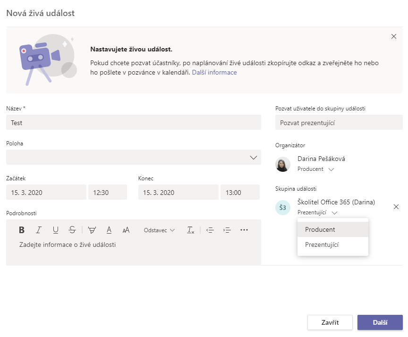Click the Nastavujete živou událost heading
The image size is (408, 337).
point(131,49)
